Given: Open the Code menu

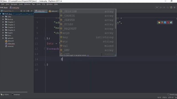Looking at the screenshot, I should coord(21,4).
